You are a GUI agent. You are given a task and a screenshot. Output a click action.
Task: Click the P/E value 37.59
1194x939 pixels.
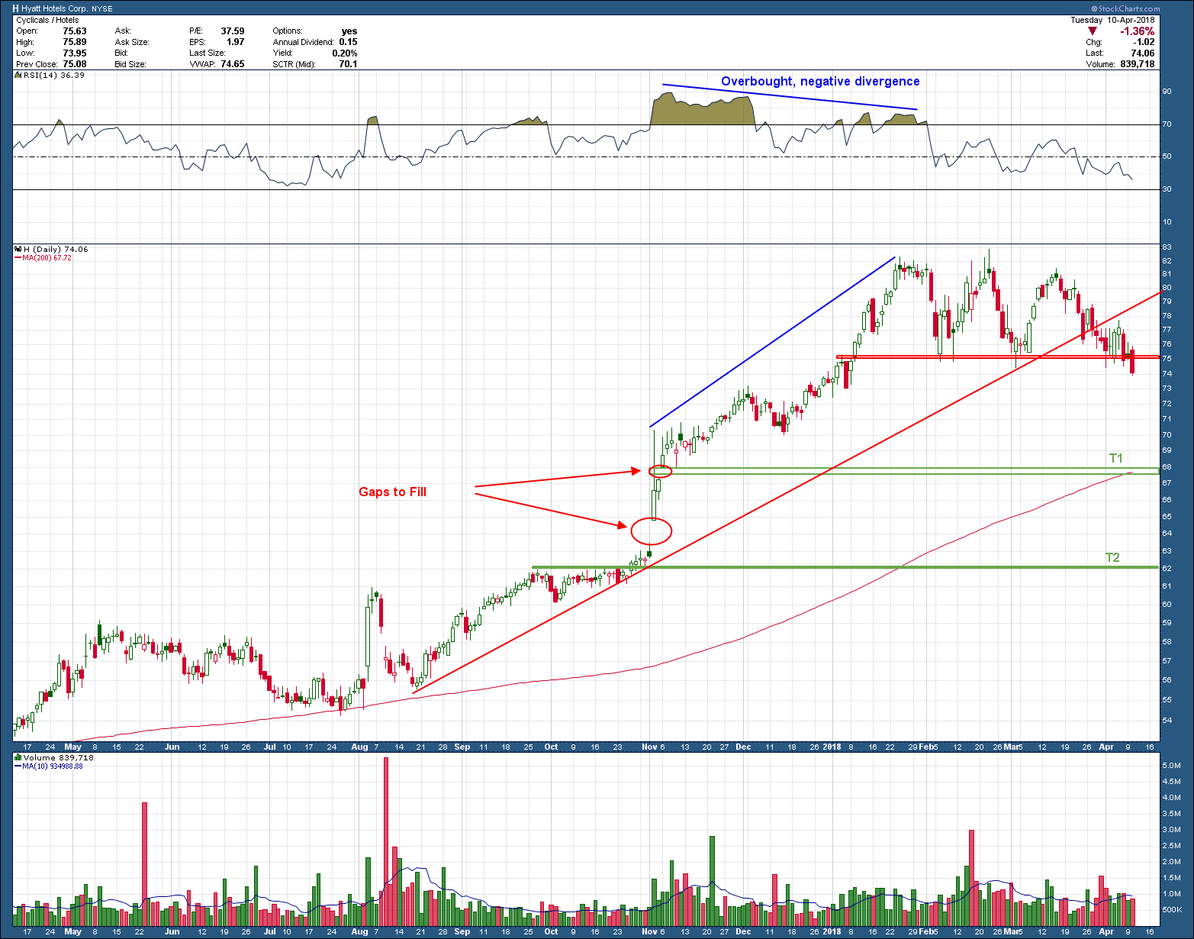233,31
